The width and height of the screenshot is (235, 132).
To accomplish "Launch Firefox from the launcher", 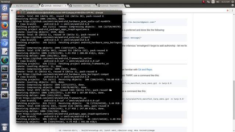I will click(x=5, y=26).
